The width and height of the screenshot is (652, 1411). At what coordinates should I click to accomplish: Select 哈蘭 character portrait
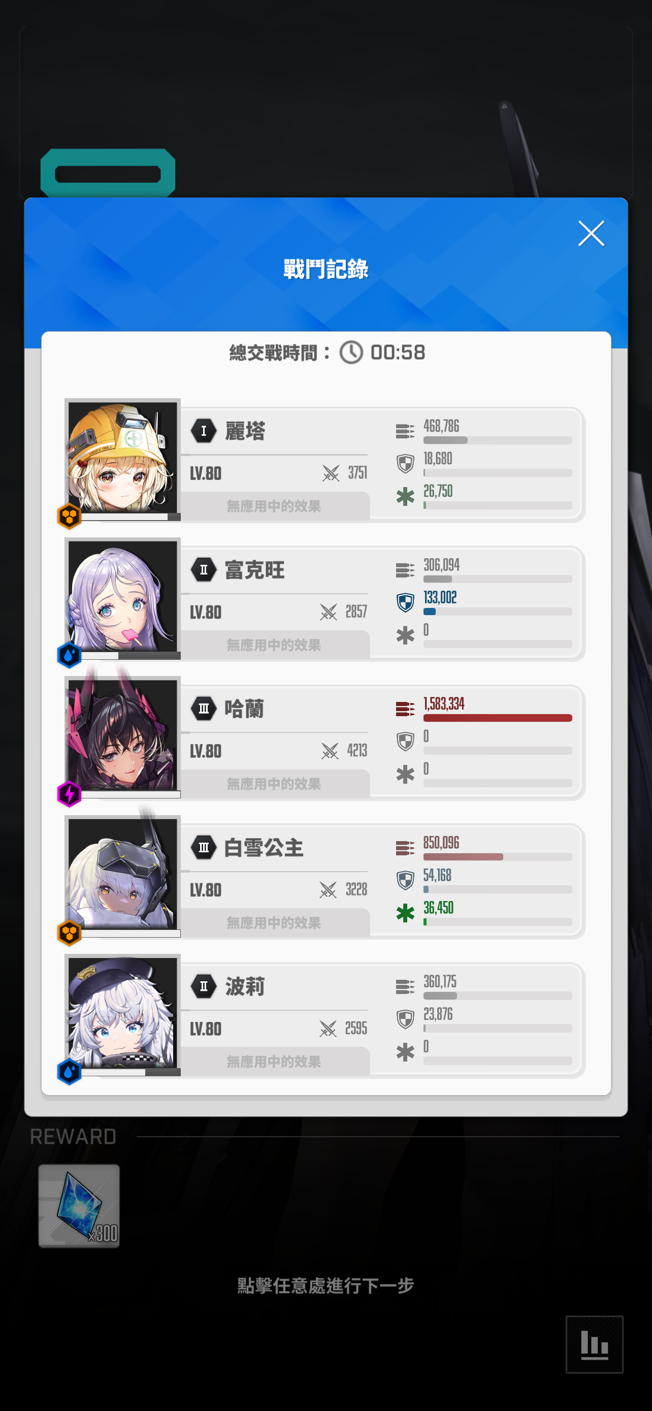[122, 735]
